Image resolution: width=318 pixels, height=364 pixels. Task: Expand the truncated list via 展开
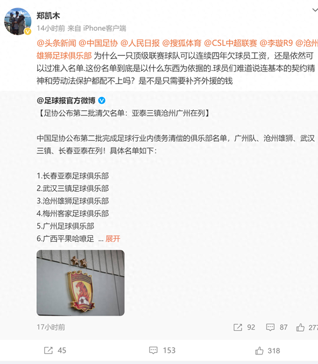[113, 239]
